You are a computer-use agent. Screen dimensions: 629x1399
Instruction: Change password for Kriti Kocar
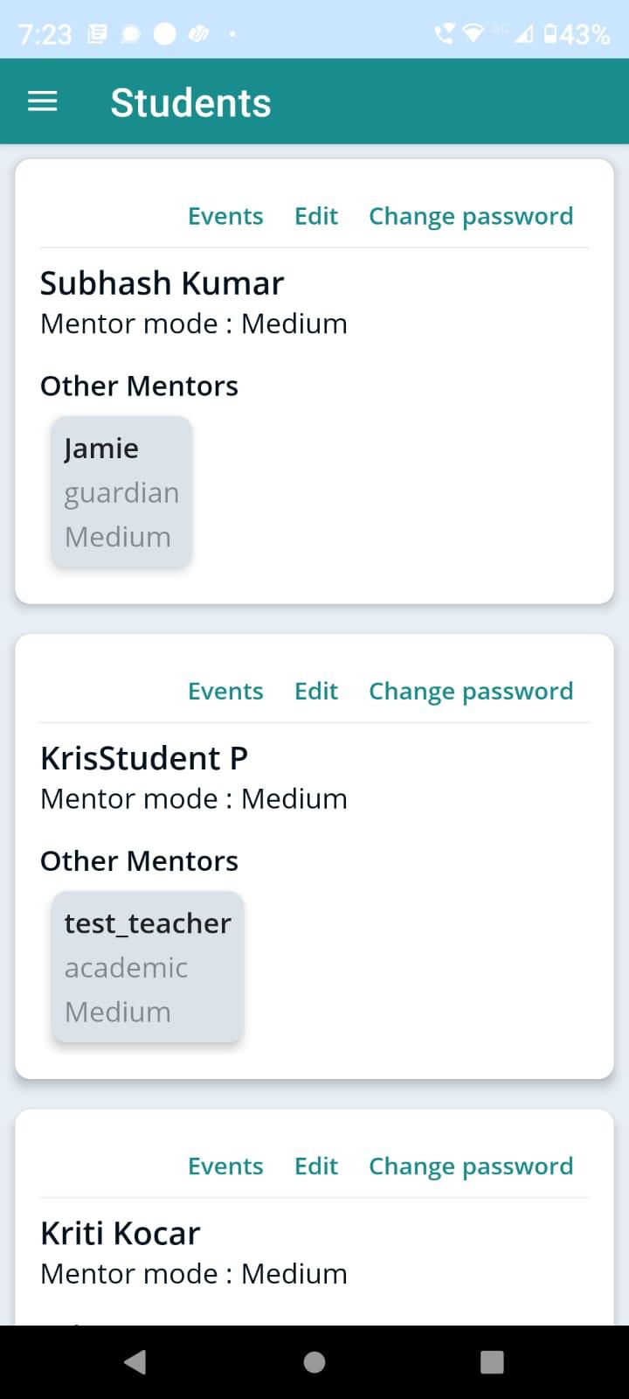[471, 1166]
